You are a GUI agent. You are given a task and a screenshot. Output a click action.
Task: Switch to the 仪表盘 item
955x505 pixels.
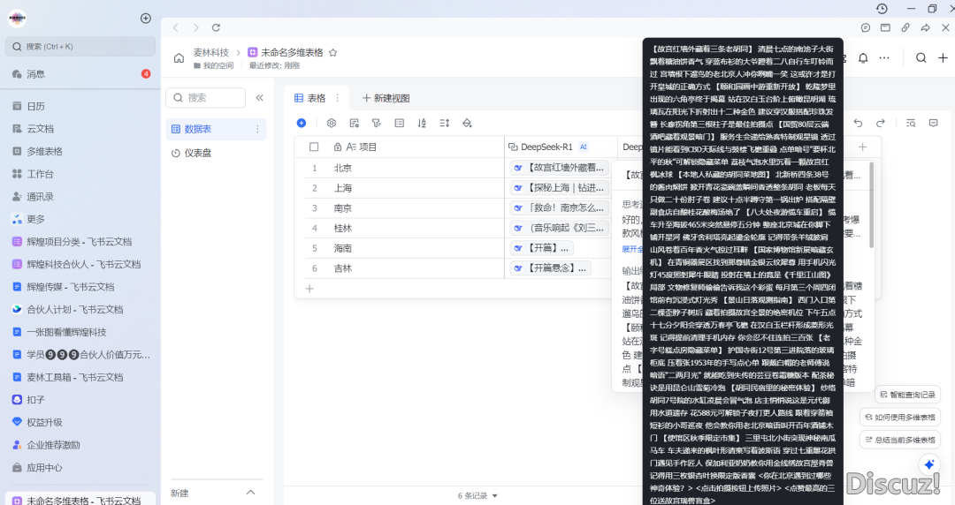tap(197, 153)
